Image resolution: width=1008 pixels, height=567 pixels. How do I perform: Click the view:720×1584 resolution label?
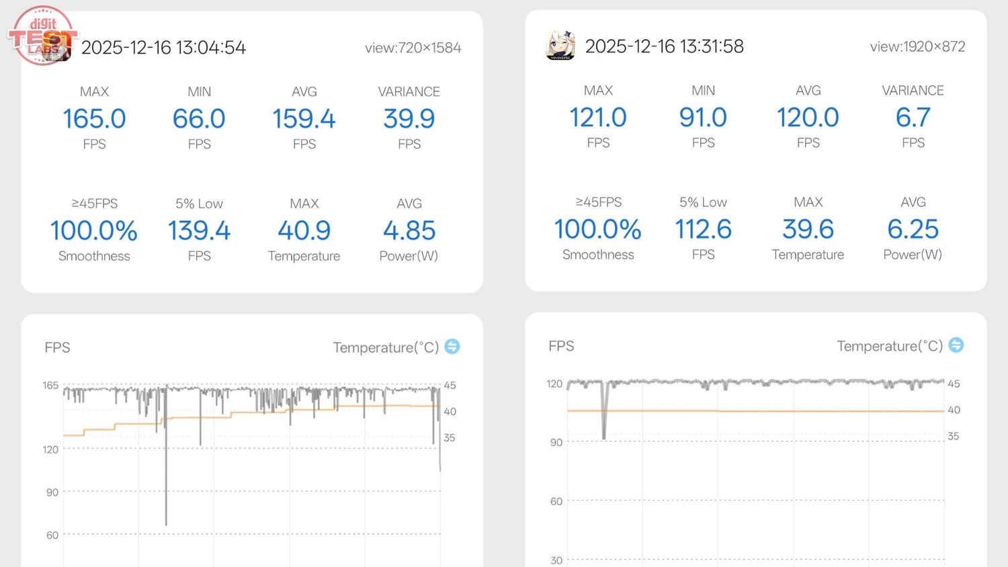click(413, 48)
